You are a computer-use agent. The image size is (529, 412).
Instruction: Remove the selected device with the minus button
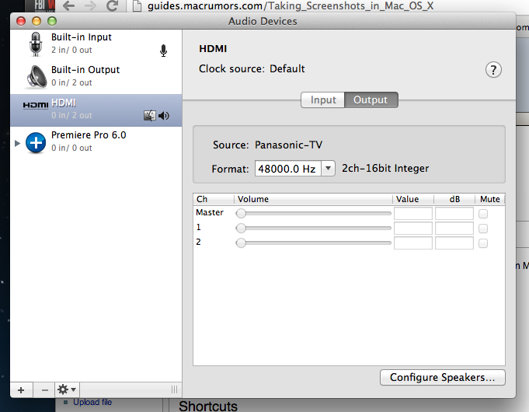pyautogui.click(x=44, y=390)
